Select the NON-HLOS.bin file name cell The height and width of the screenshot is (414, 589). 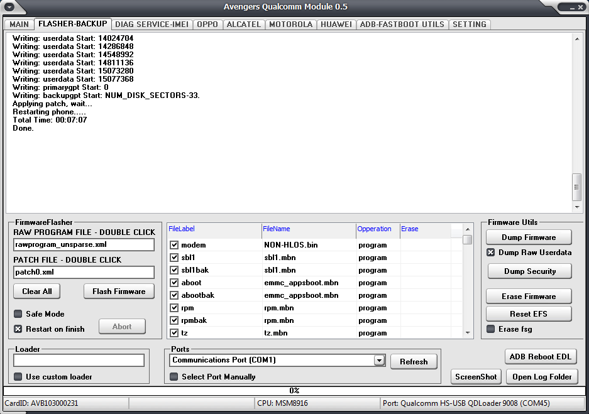309,245
